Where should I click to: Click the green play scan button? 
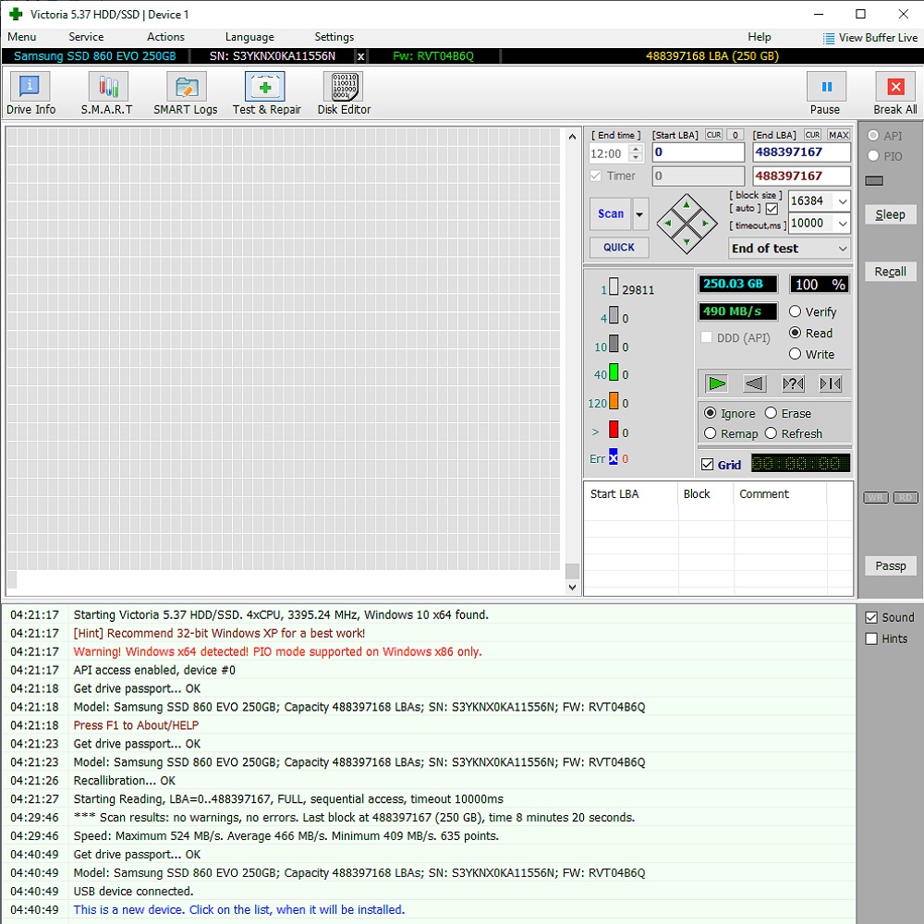point(717,384)
